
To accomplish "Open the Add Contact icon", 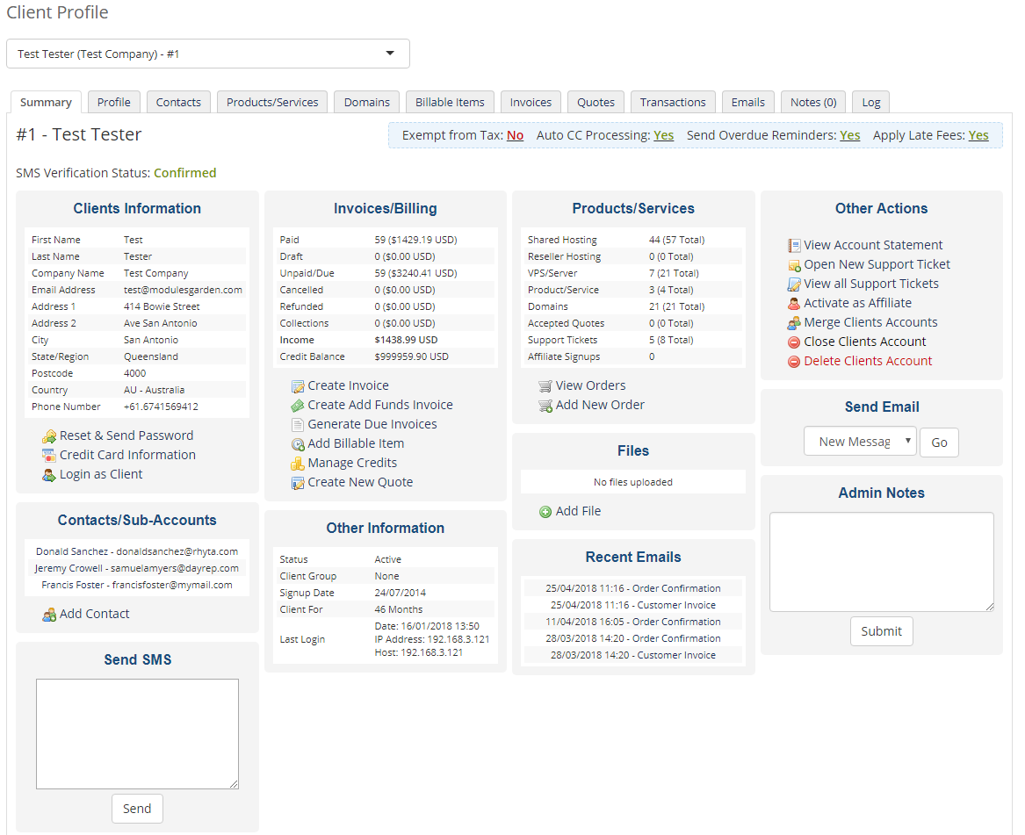I will tap(50, 614).
